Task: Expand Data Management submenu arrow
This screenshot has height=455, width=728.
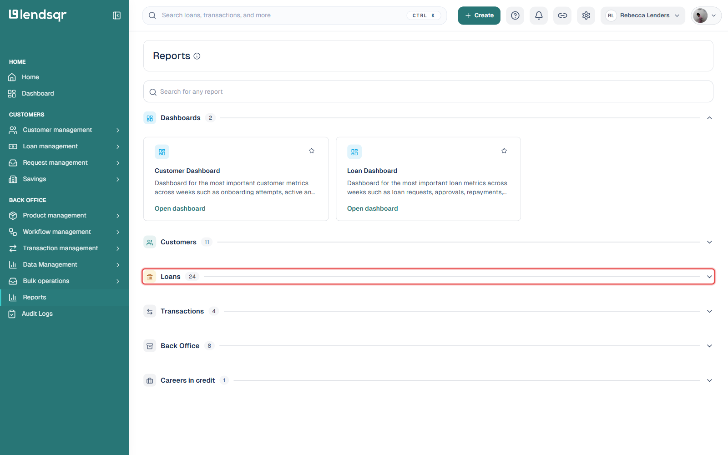Action: [x=118, y=265]
